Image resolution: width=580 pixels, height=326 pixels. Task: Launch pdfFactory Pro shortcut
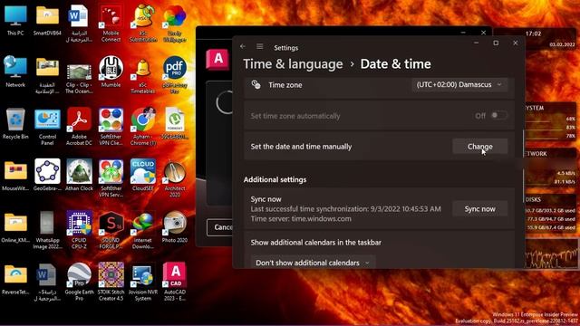pyautogui.click(x=175, y=74)
